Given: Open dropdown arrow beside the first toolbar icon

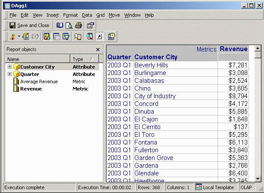Looking at the screenshot, I should (19, 37).
